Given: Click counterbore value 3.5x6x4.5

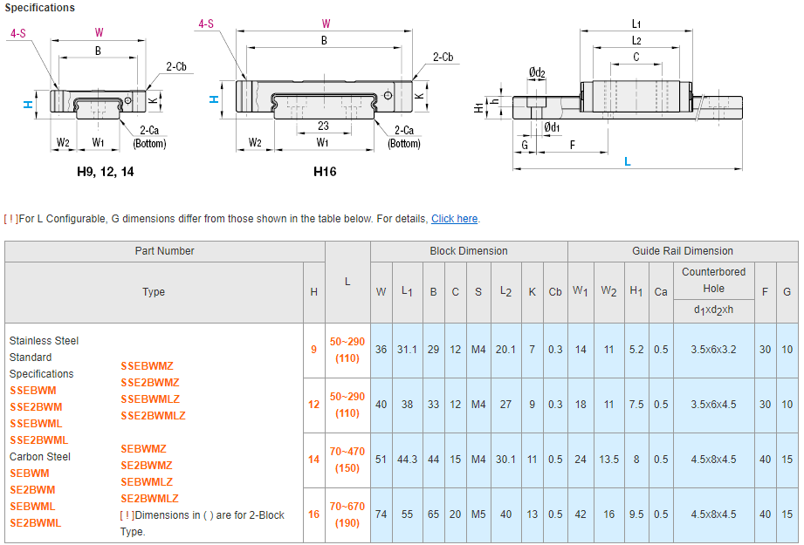Looking at the screenshot, I should [714, 405].
